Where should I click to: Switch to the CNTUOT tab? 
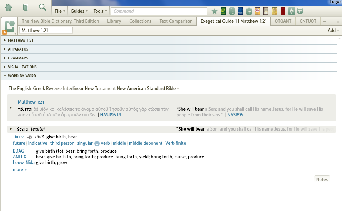coord(308,21)
